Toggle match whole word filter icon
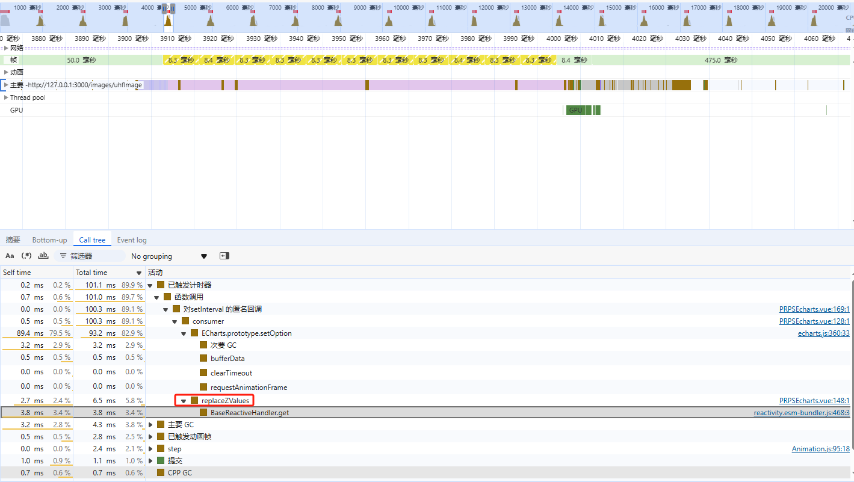Screen dimensions: 854x482 43,256
